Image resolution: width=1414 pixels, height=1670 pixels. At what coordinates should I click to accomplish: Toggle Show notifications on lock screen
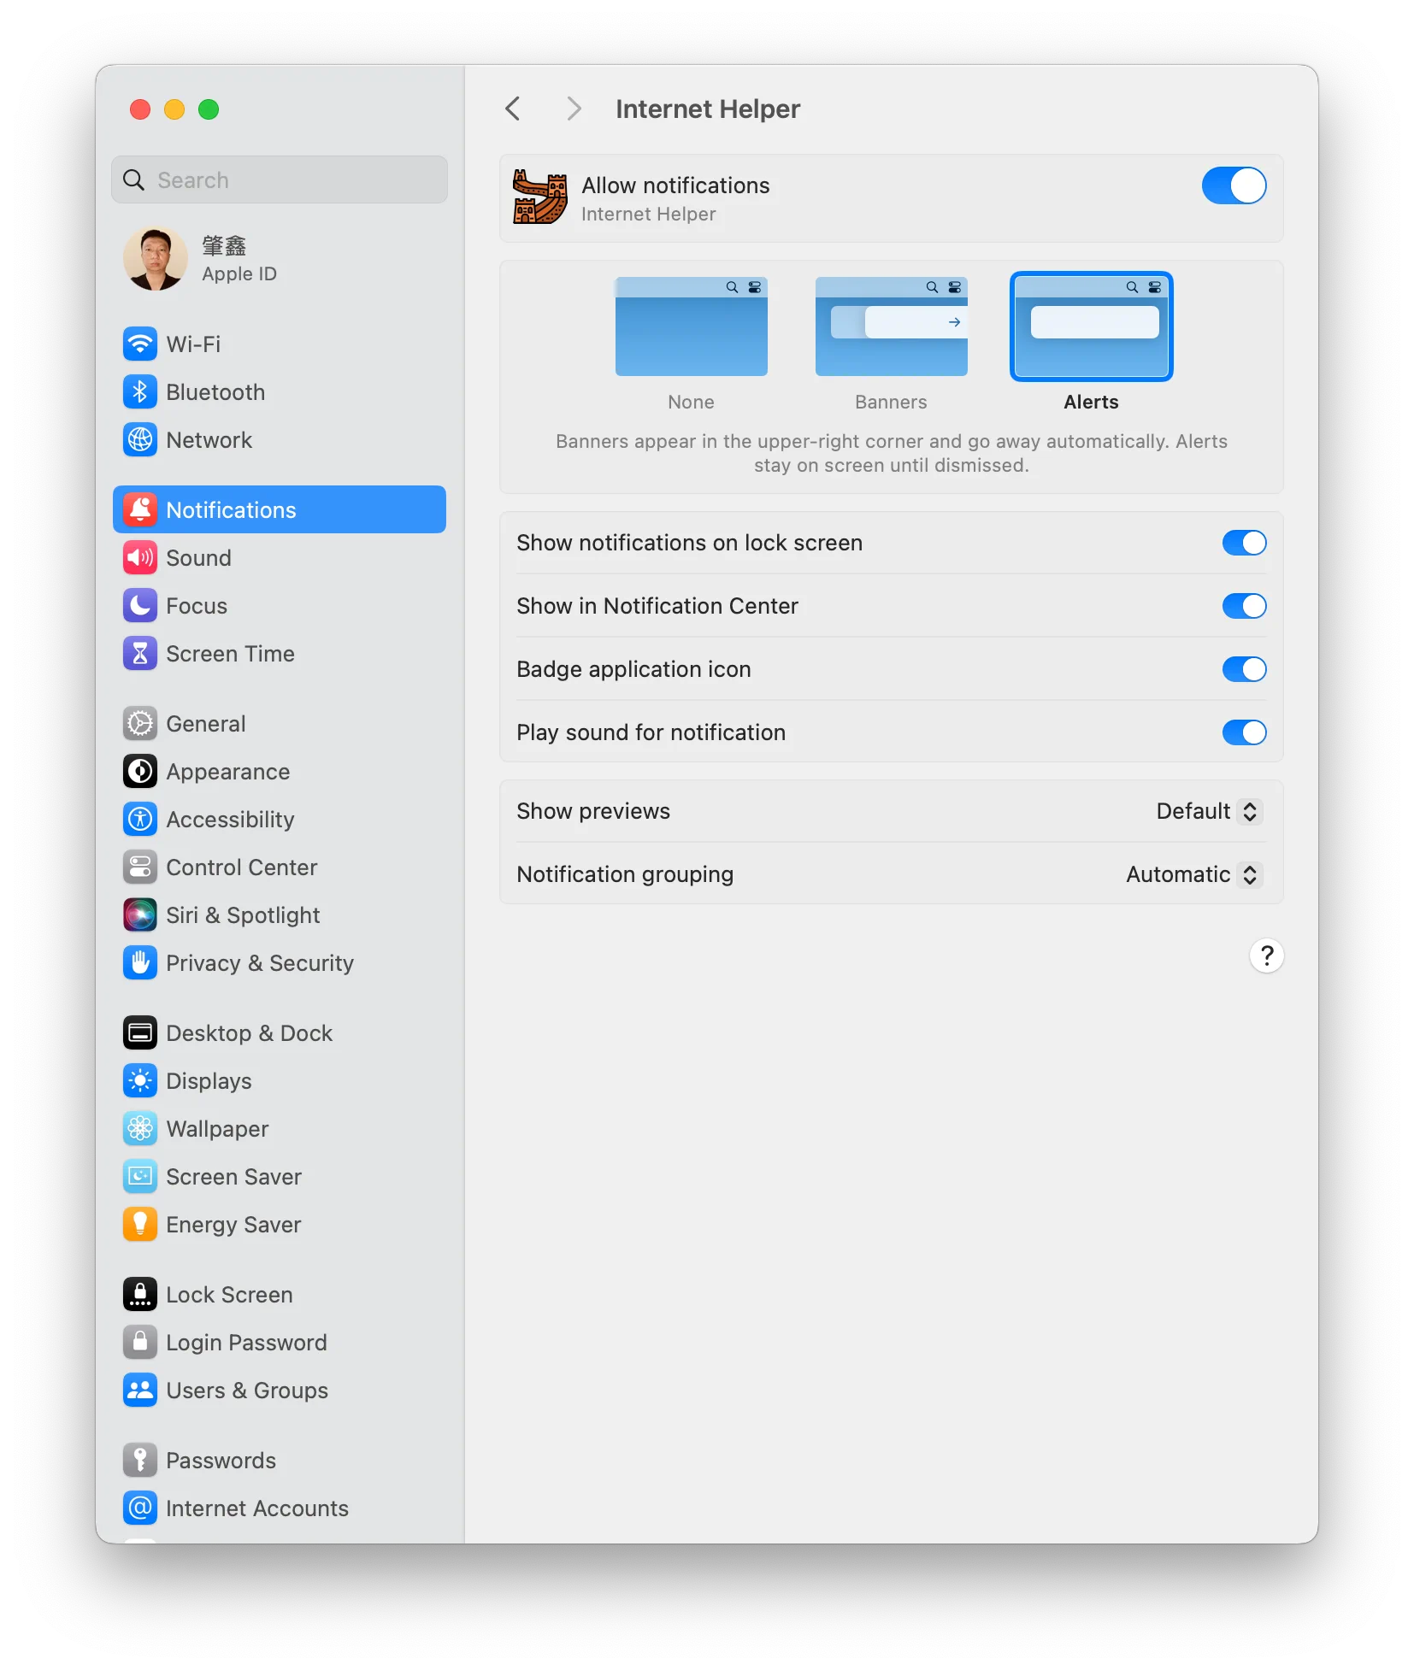coord(1244,544)
